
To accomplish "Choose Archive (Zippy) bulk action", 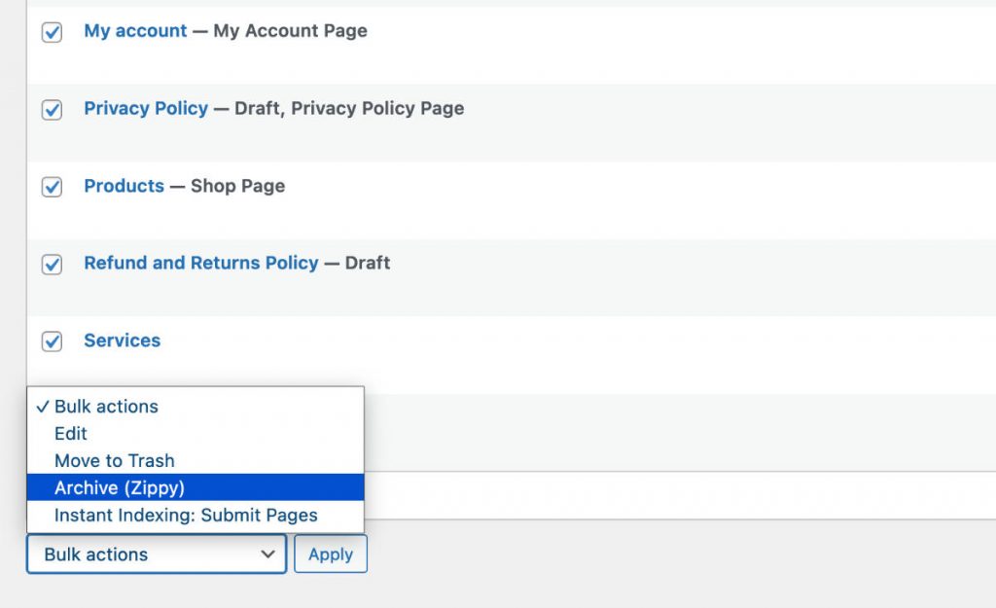I will click(x=196, y=487).
